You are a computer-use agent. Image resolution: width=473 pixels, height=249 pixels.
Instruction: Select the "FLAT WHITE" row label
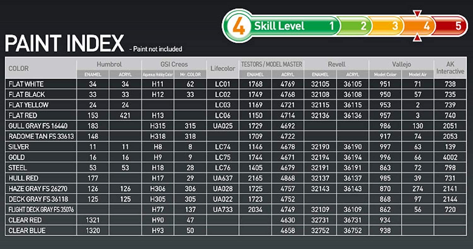[26, 84]
